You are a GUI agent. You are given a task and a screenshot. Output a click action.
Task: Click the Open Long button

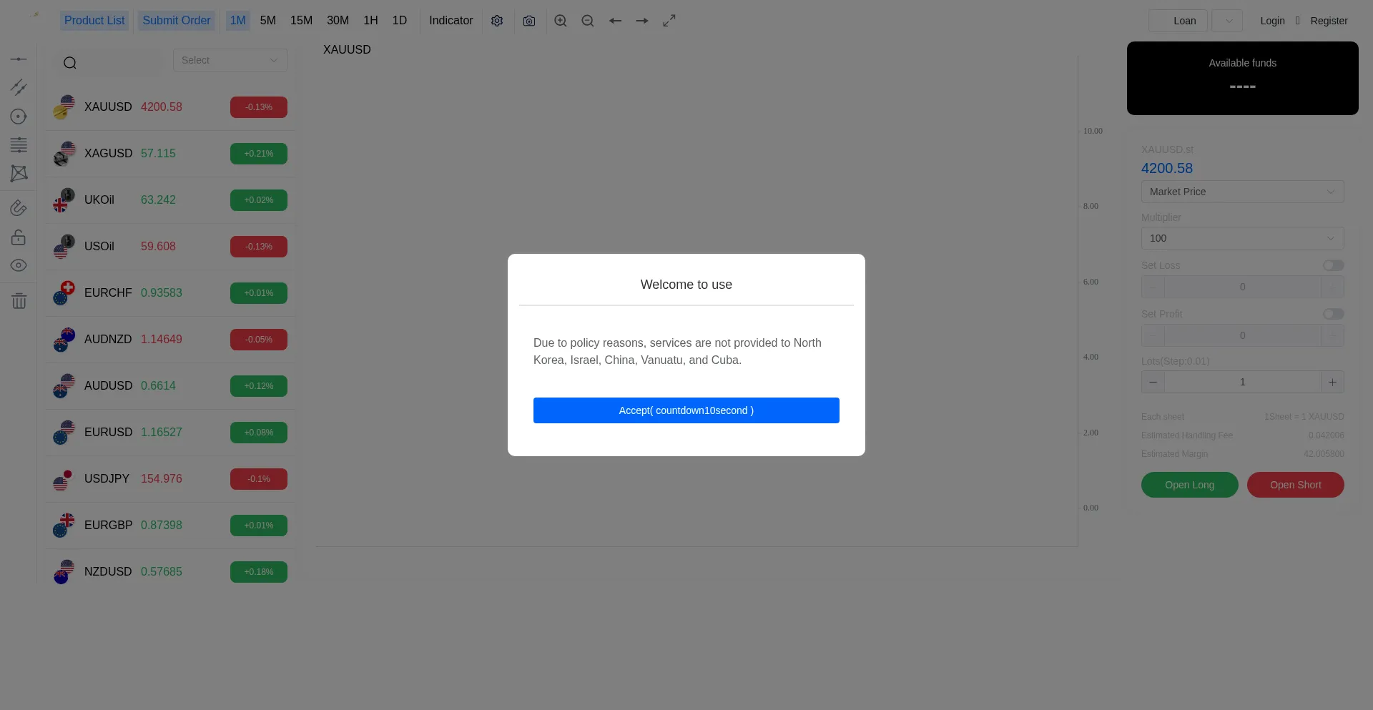point(1189,485)
